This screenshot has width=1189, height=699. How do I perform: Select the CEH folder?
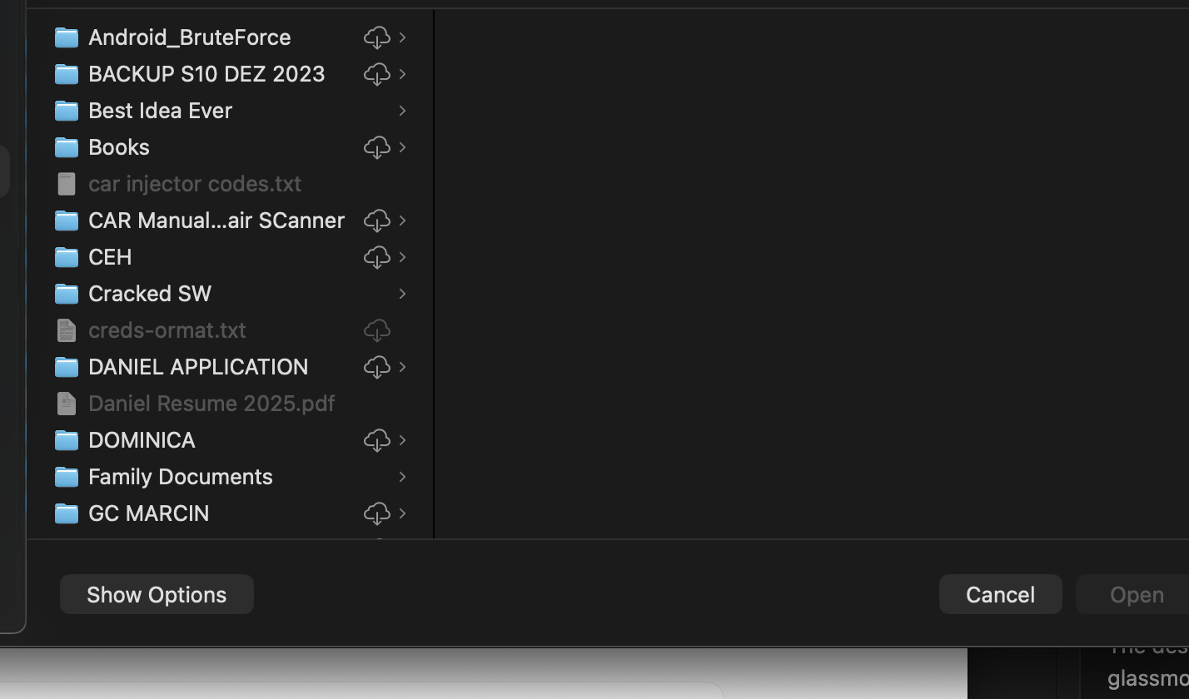coord(110,257)
